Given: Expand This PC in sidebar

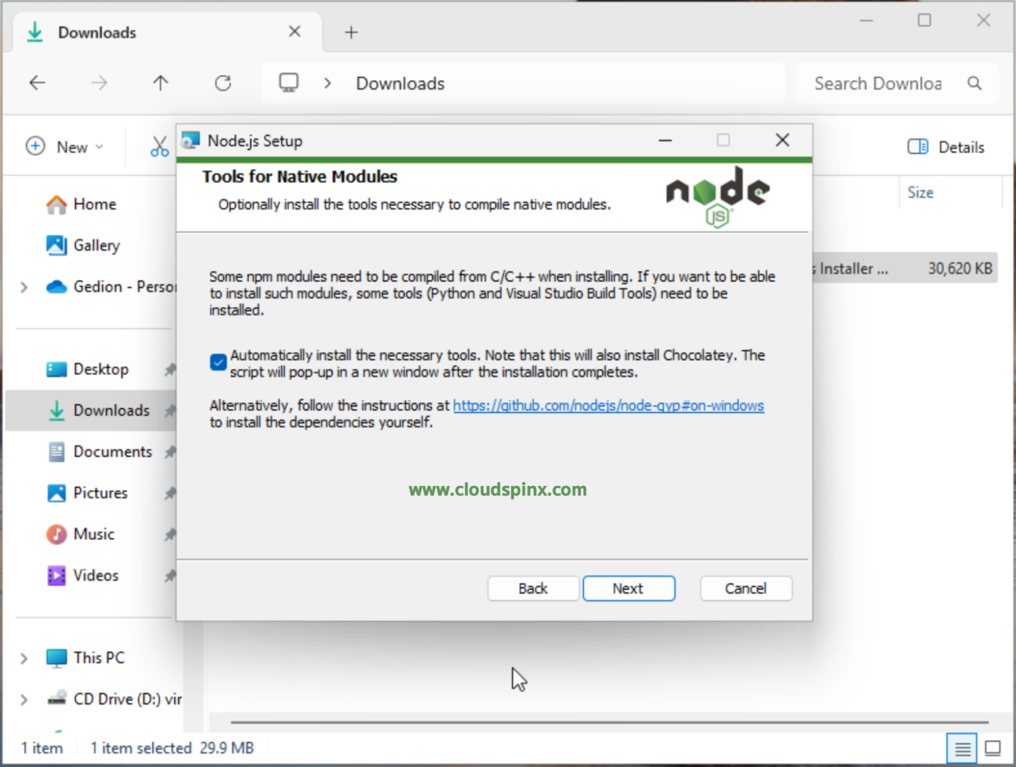Looking at the screenshot, I should click(x=24, y=657).
